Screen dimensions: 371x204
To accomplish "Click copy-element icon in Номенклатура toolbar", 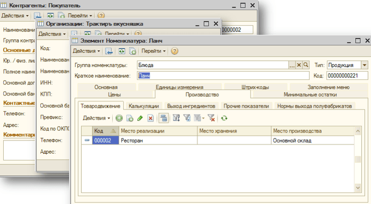I will pos(133,51).
